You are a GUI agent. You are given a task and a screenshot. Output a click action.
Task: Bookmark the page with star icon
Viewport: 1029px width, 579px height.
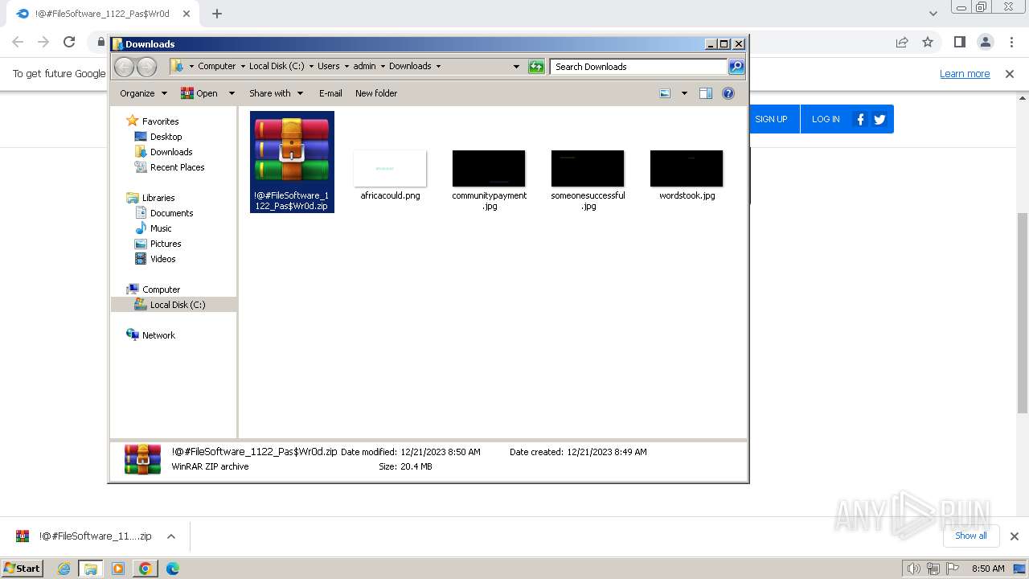pos(928,42)
